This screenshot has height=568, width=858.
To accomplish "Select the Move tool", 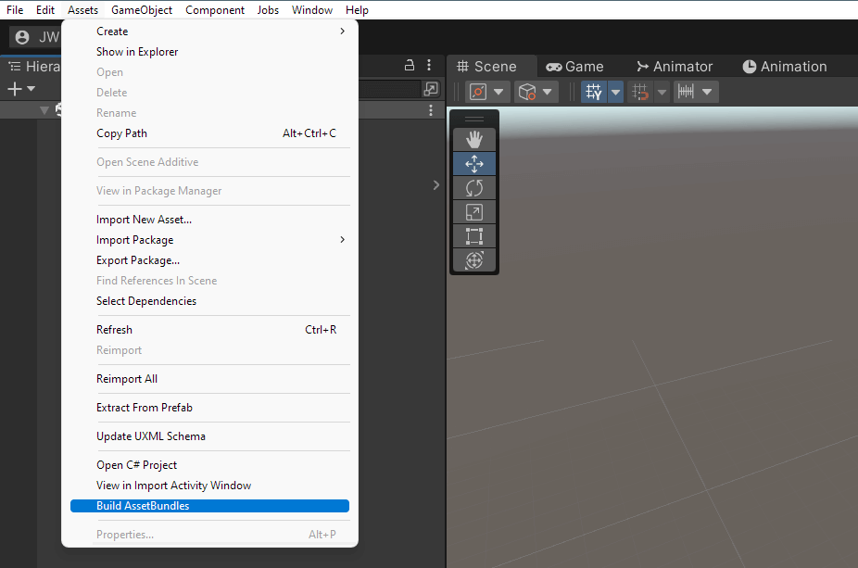I will (x=473, y=164).
